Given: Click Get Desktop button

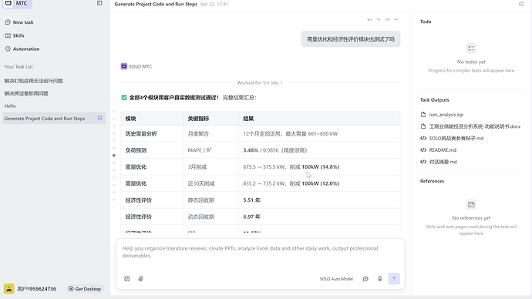Looking at the screenshot, I should click(x=85, y=289).
